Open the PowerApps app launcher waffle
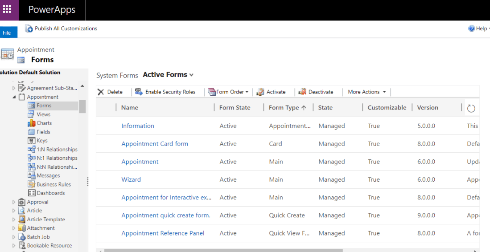The width and height of the screenshot is (490, 252). pyautogui.click(x=7, y=10)
